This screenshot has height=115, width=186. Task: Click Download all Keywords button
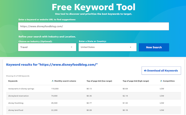(161, 71)
